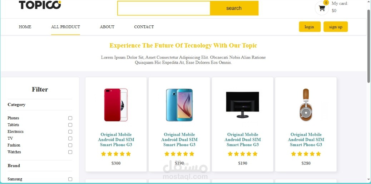Focus the search input field
The width and height of the screenshot is (371, 184).
pyautogui.click(x=164, y=8)
